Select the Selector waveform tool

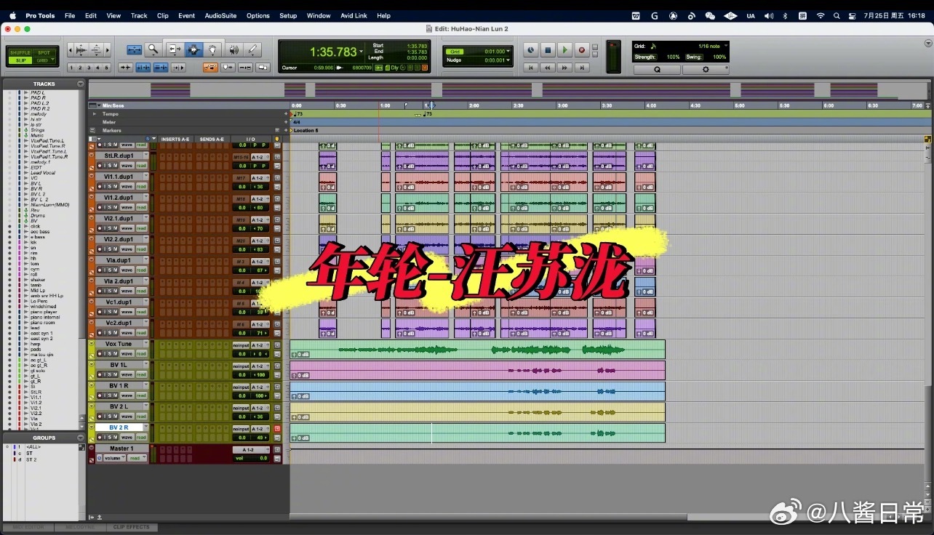(193, 49)
